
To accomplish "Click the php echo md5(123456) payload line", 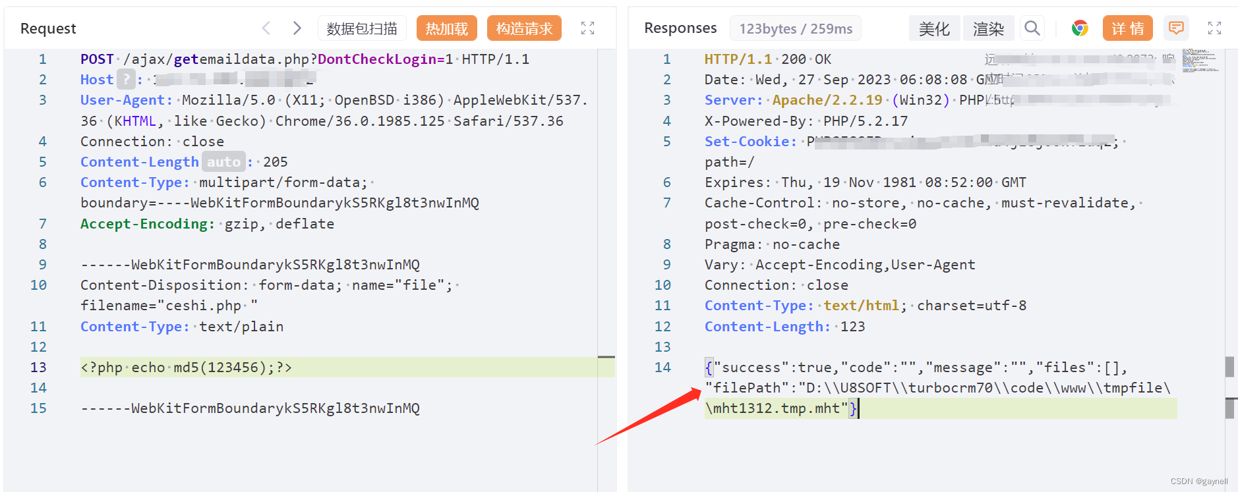I will [186, 367].
